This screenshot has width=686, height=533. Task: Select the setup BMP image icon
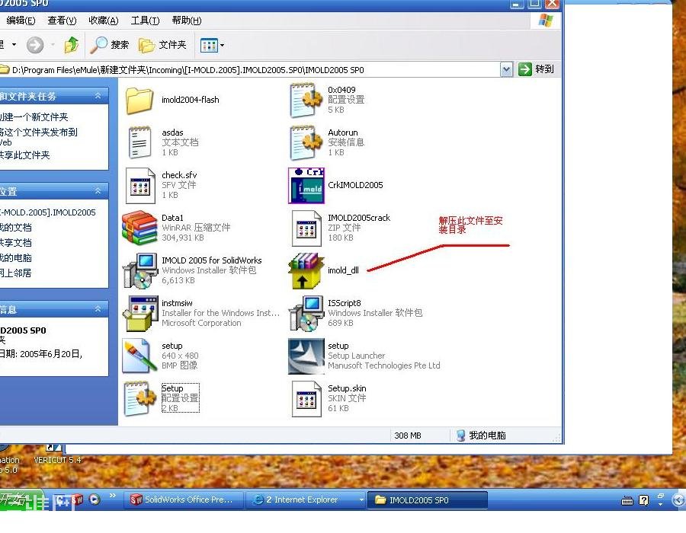139,356
